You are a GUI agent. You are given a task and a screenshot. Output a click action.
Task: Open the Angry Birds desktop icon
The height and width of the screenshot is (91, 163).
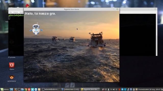[28, 6]
